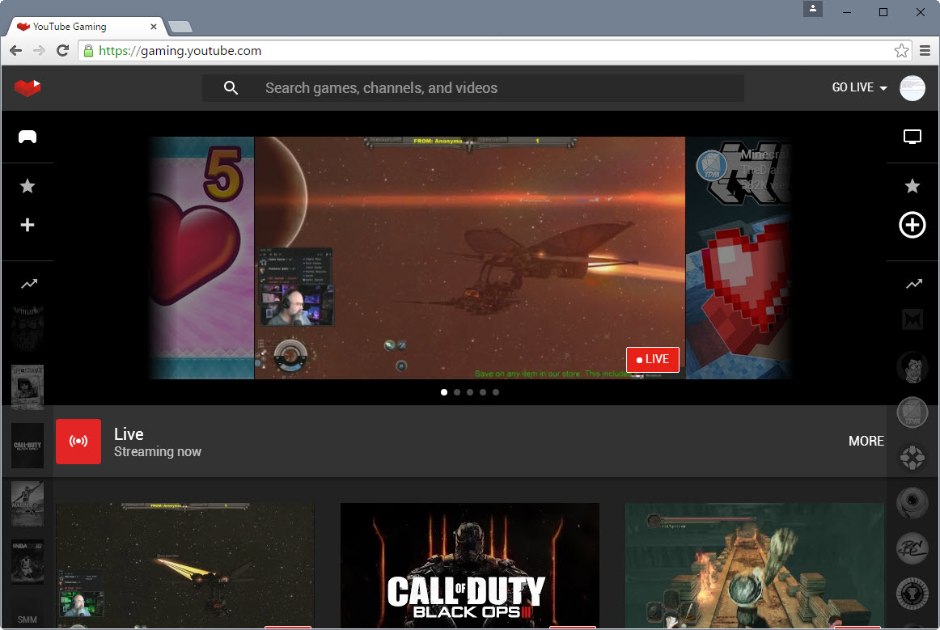Close the YouTube Gaming tab
This screenshot has width=940, height=630.
(154, 27)
